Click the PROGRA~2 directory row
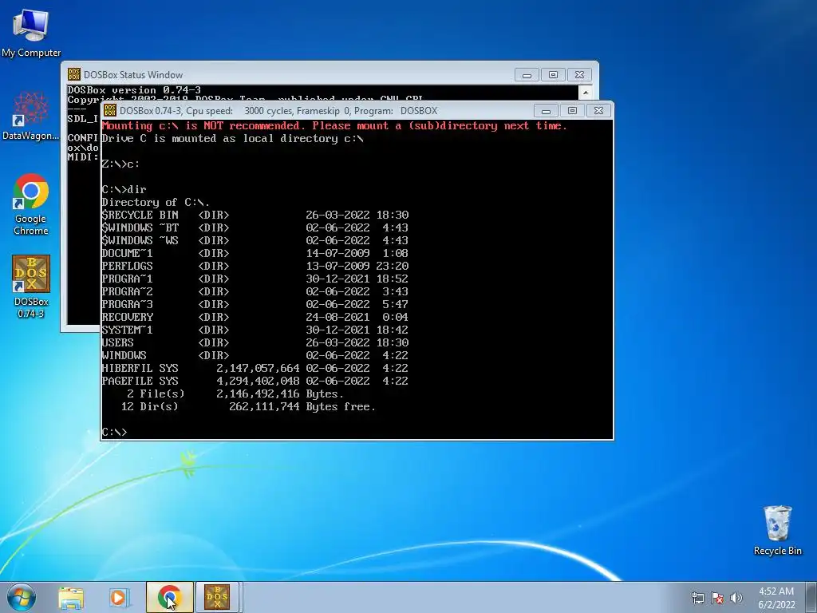817x613 pixels. pos(255,292)
